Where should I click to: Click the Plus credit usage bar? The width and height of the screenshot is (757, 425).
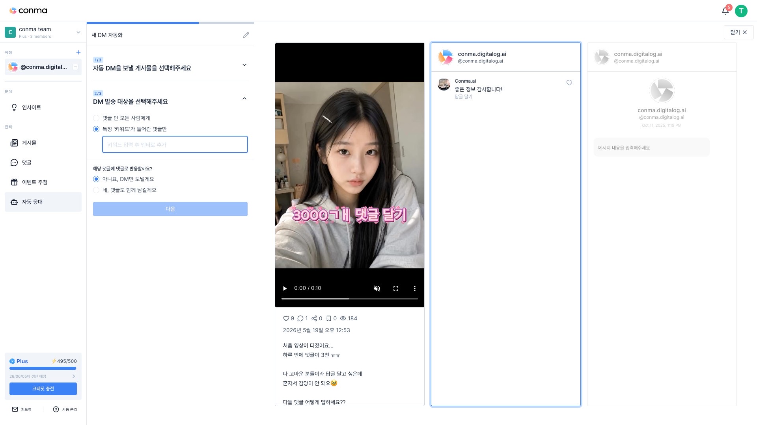tap(43, 368)
